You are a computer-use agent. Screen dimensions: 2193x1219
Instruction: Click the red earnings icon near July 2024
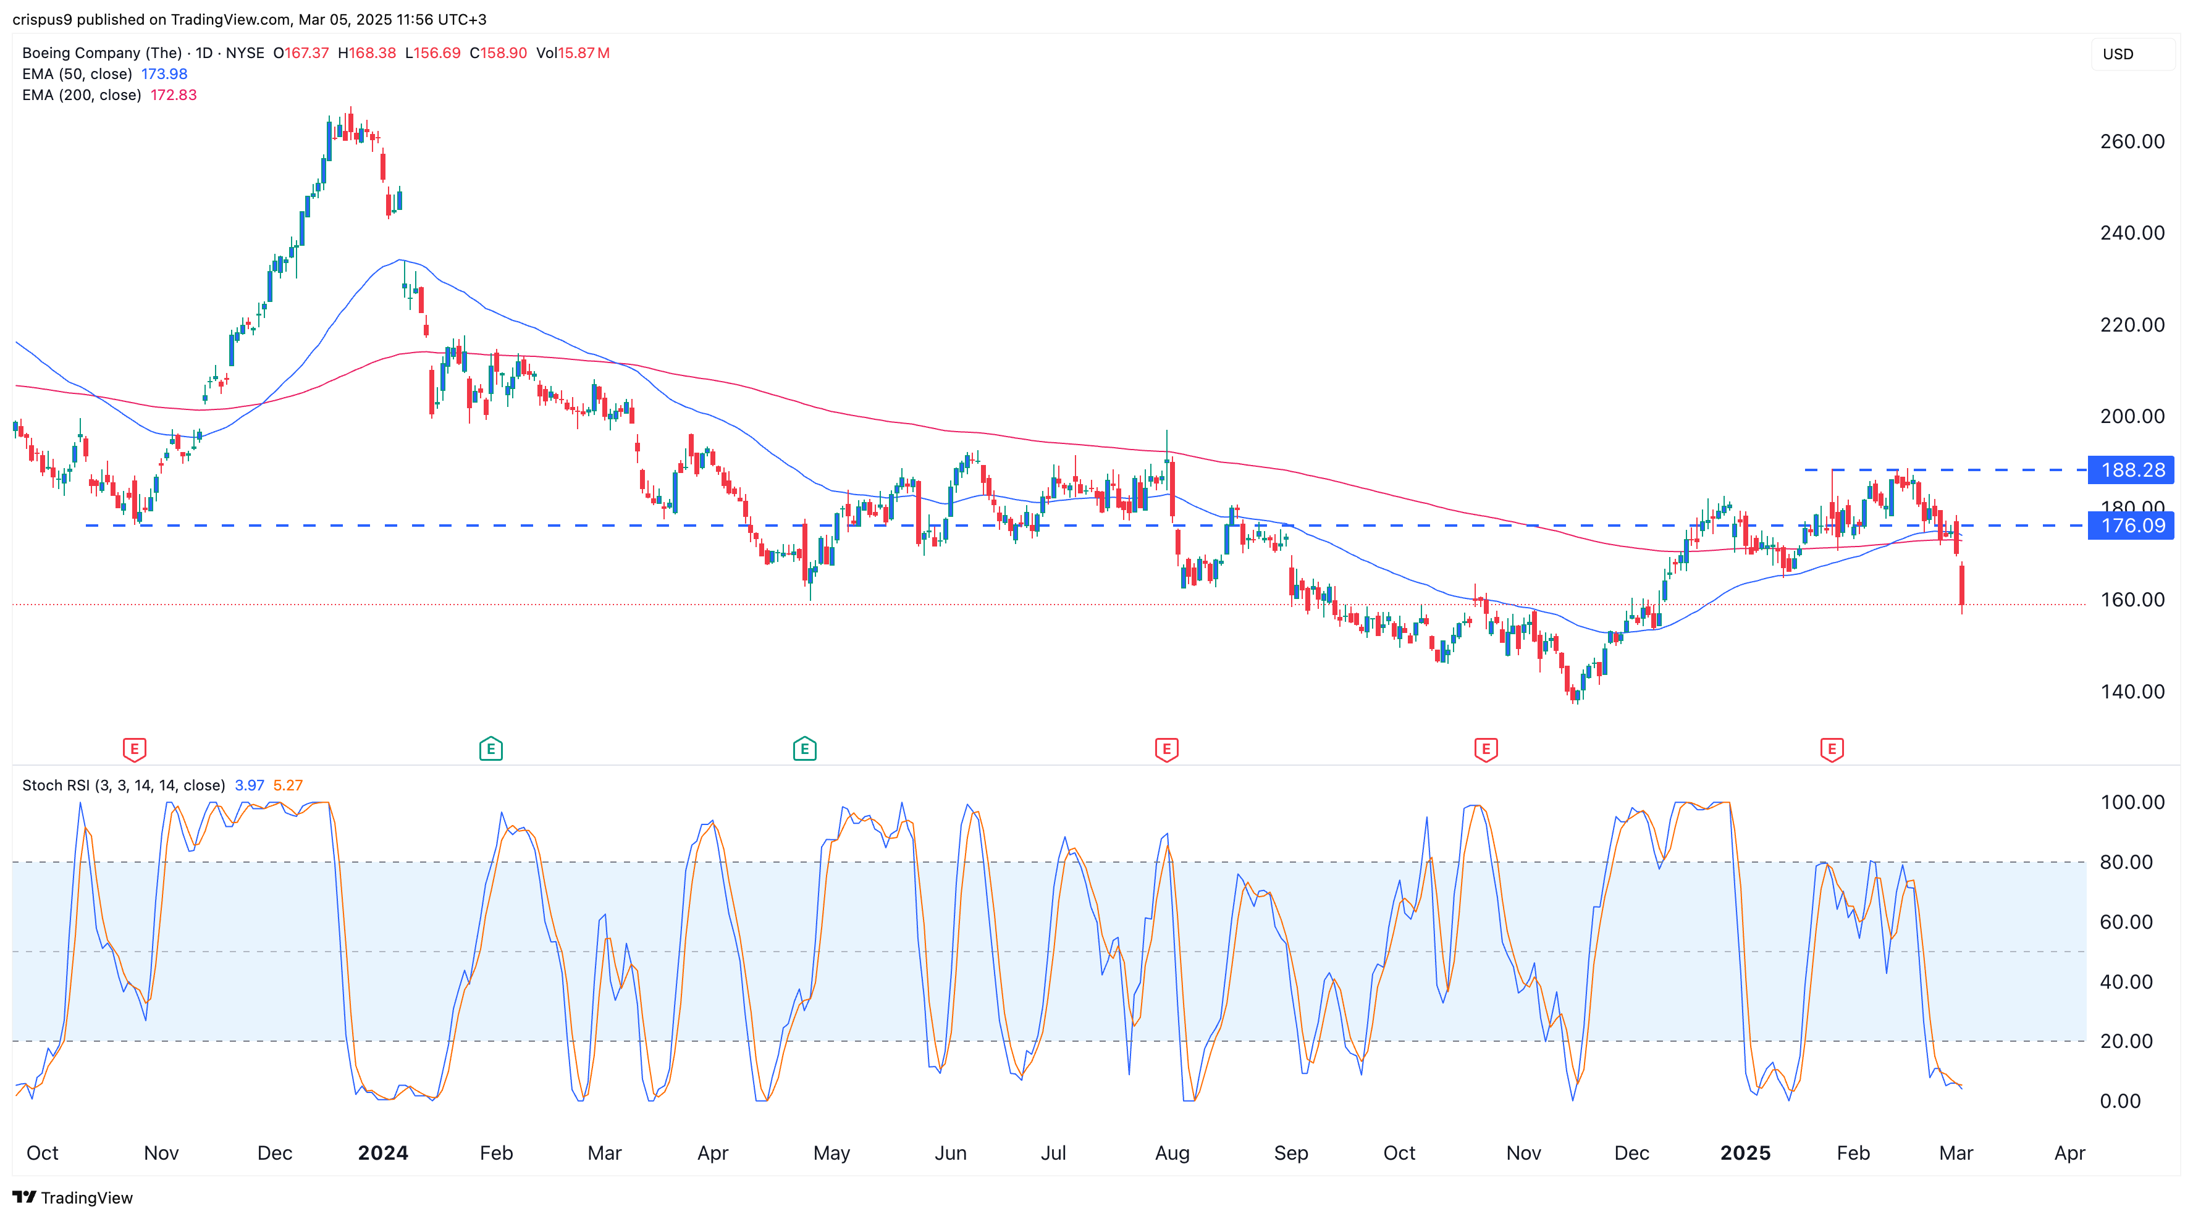point(1166,750)
